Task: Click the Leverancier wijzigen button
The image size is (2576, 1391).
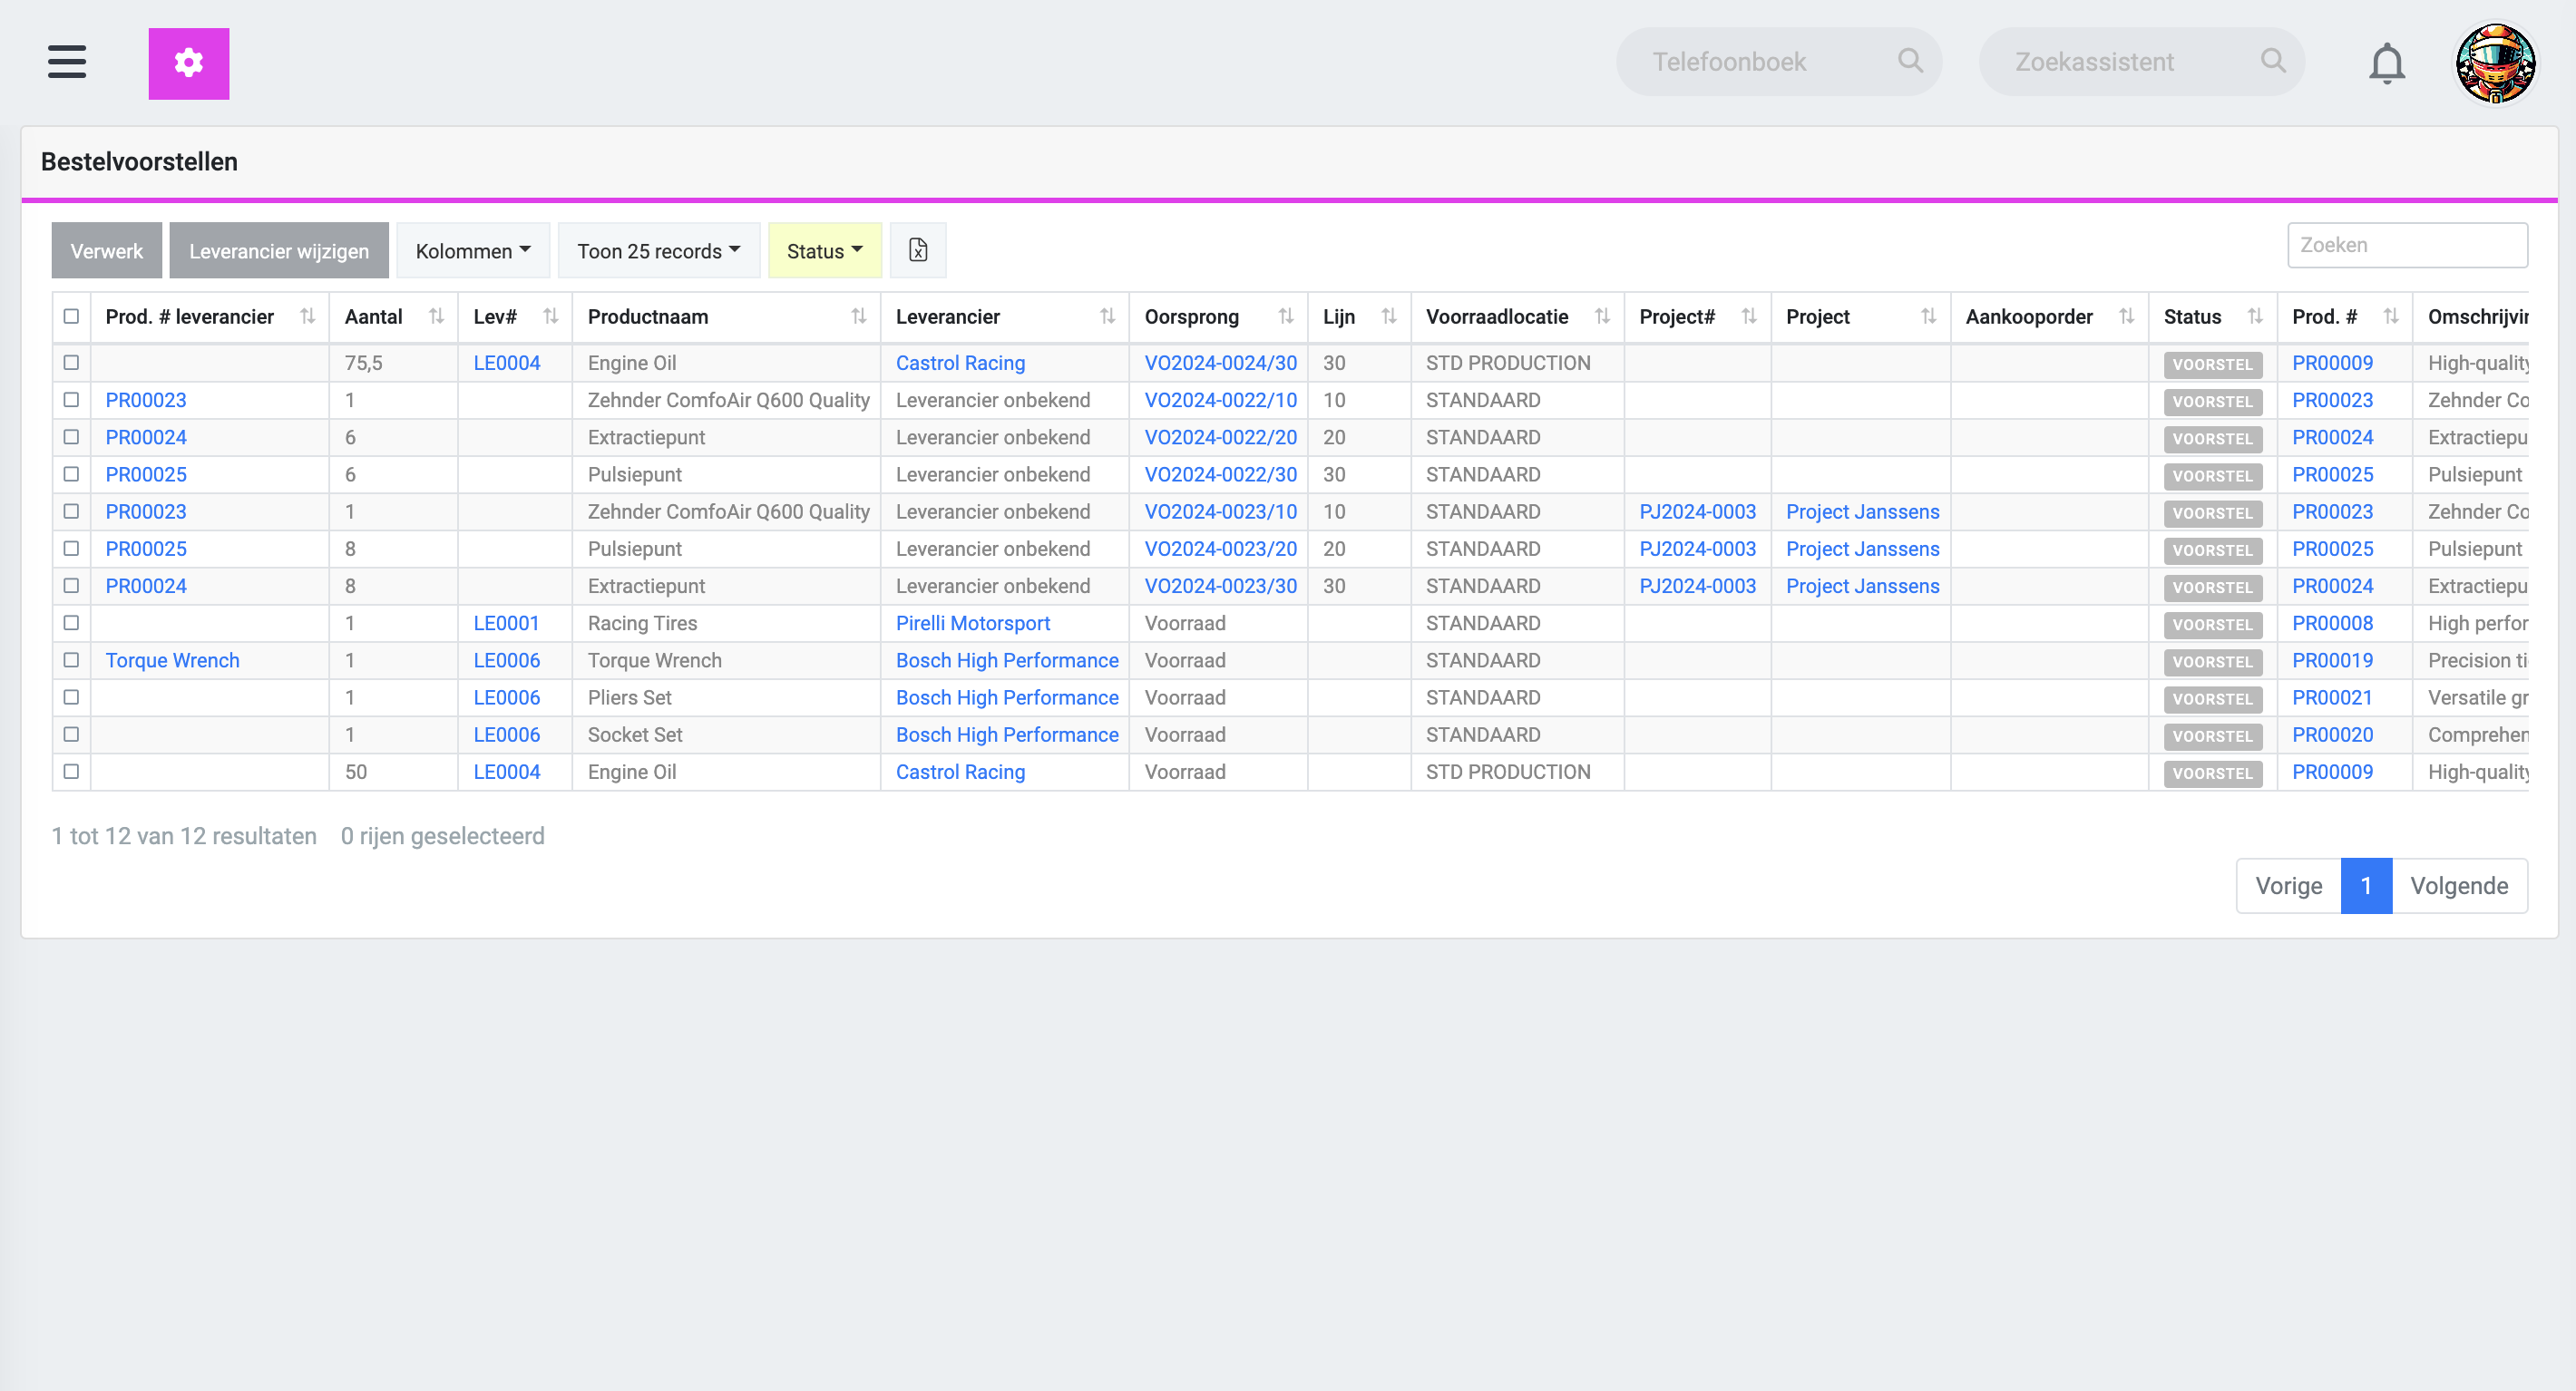Action: (x=279, y=250)
